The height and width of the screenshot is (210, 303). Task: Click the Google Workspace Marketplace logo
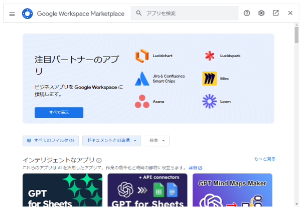click(x=27, y=13)
